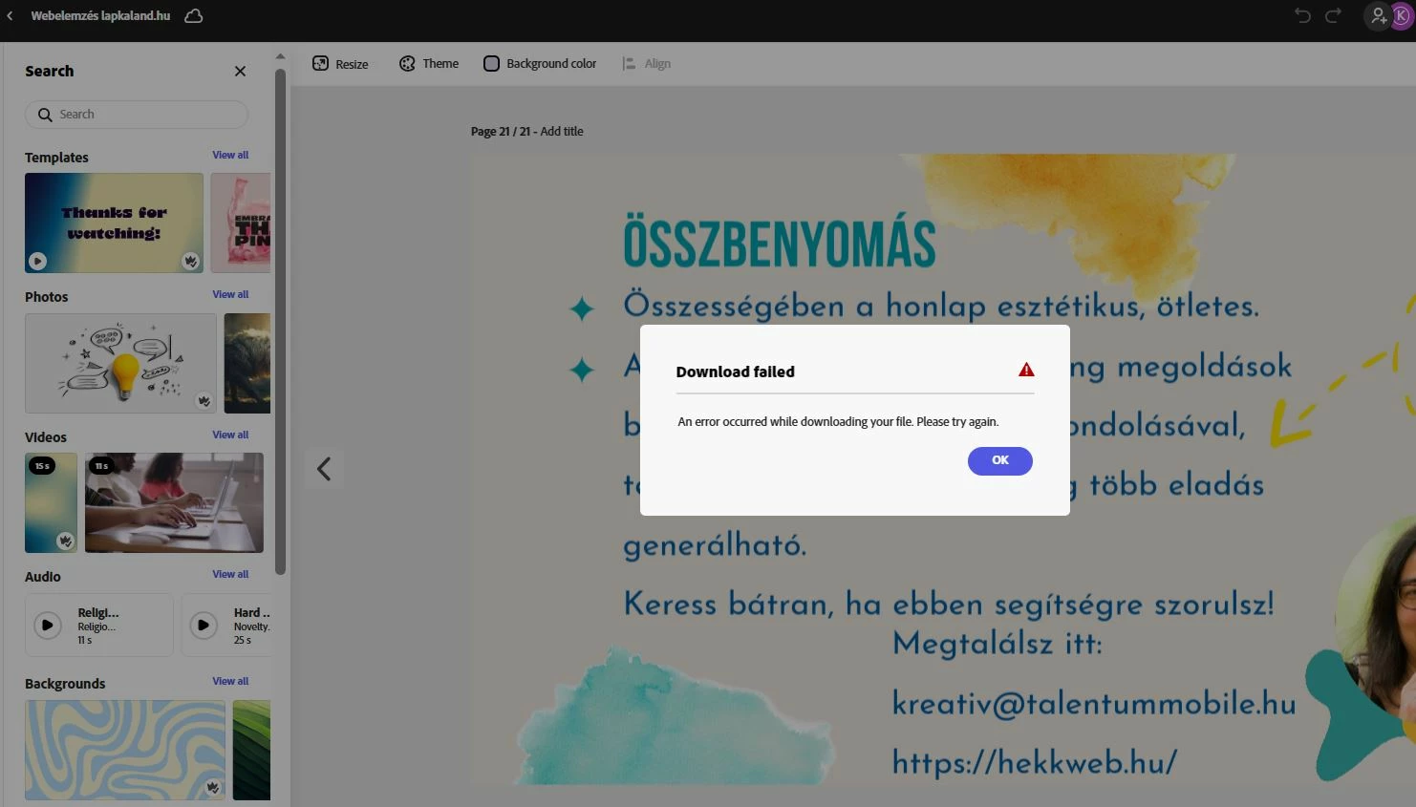View all Templates
This screenshot has height=807, width=1416.
coord(230,155)
